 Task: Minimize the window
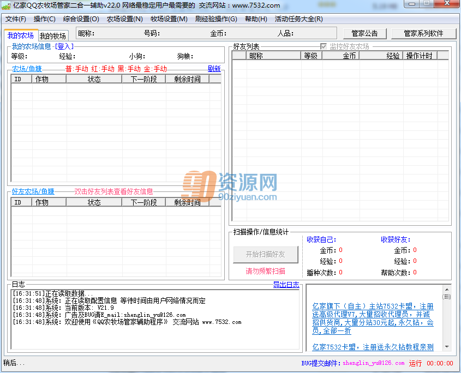coord(412,3)
